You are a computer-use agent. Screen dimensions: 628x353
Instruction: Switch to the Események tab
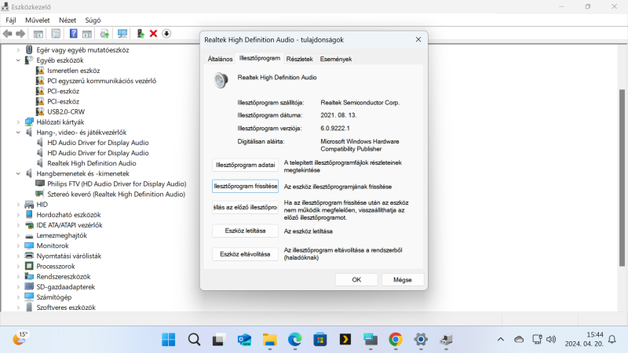(336, 59)
